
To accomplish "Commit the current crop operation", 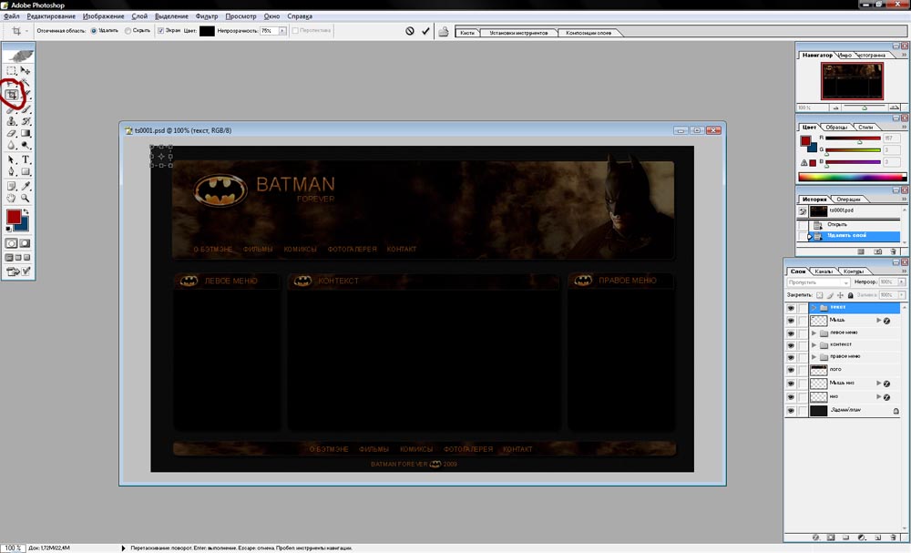I will pyautogui.click(x=425, y=31).
